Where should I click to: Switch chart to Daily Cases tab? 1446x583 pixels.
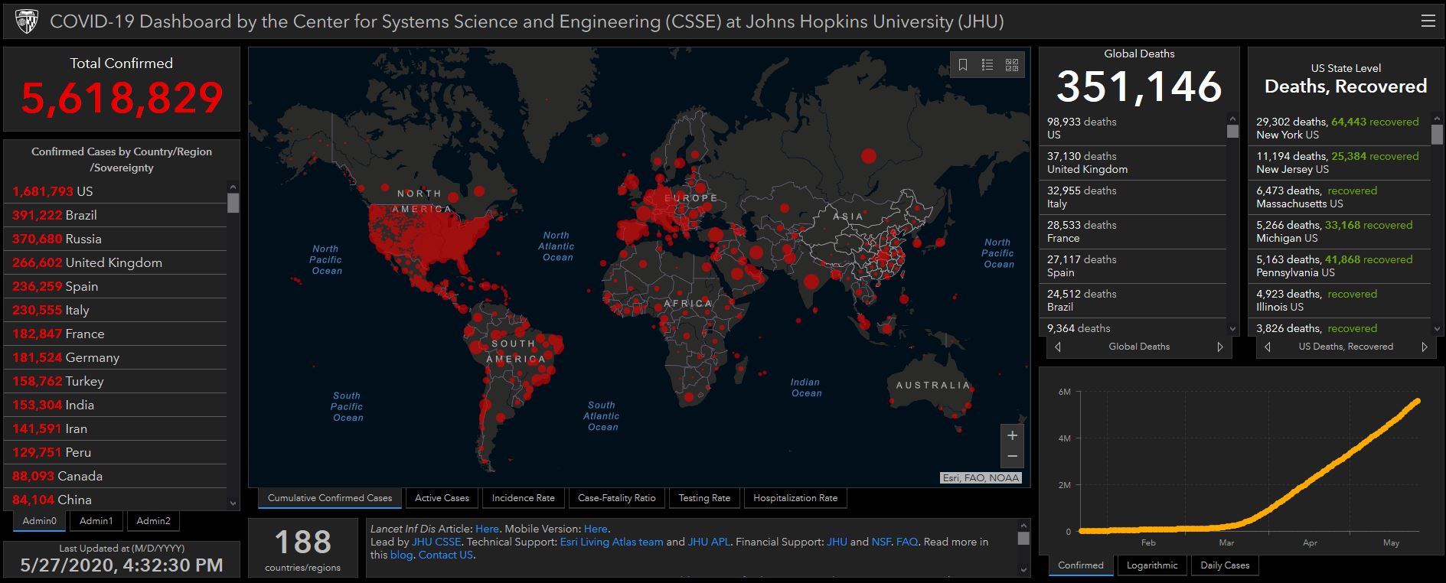(x=1225, y=565)
